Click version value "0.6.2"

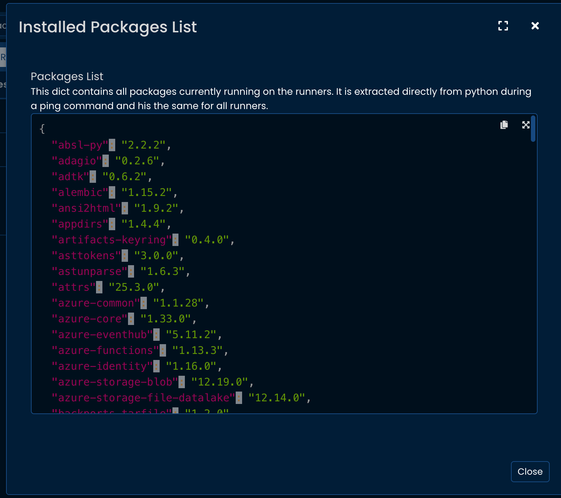tap(124, 177)
